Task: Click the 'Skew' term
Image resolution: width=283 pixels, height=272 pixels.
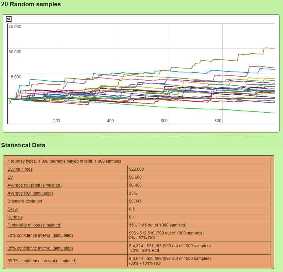Action: pos(12,209)
